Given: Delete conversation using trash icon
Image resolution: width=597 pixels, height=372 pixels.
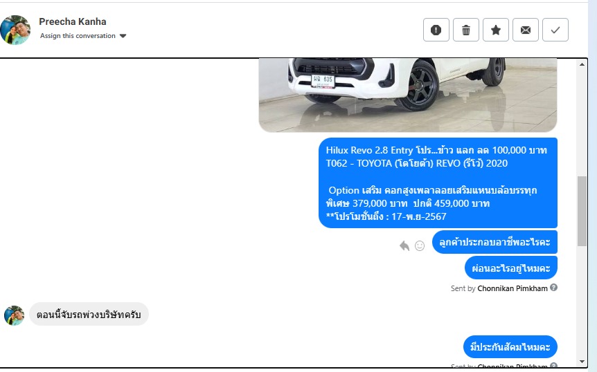Looking at the screenshot, I should coord(466,30).
